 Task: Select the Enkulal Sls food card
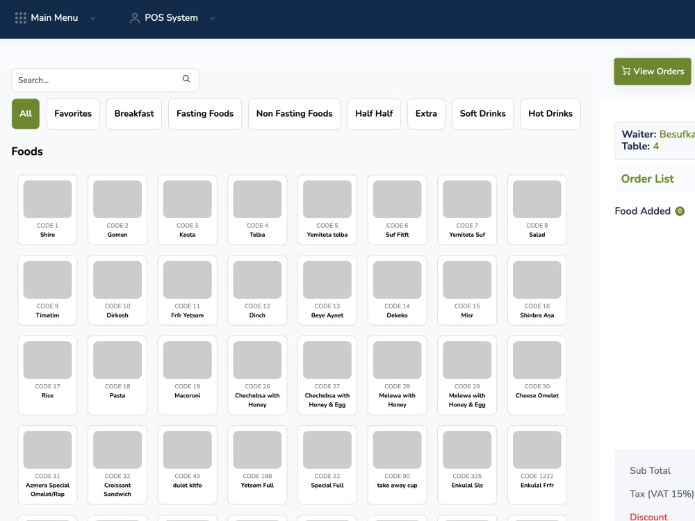(467, 465)
